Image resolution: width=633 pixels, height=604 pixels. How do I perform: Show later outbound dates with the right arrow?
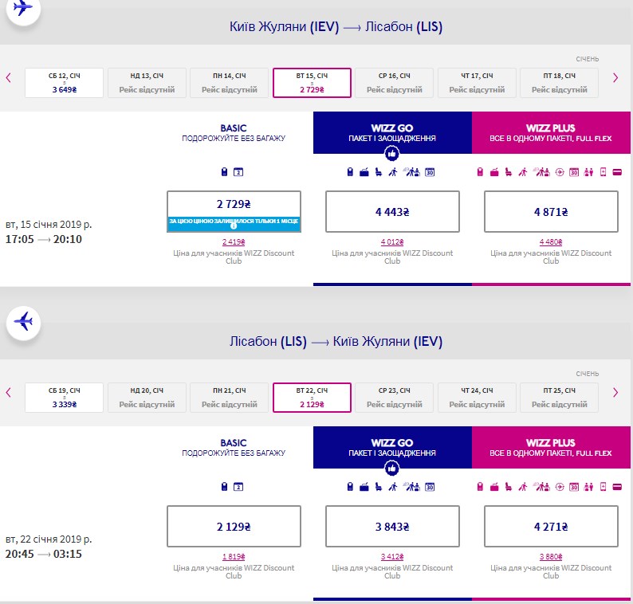pyautogui.click(x=615, y=78)
